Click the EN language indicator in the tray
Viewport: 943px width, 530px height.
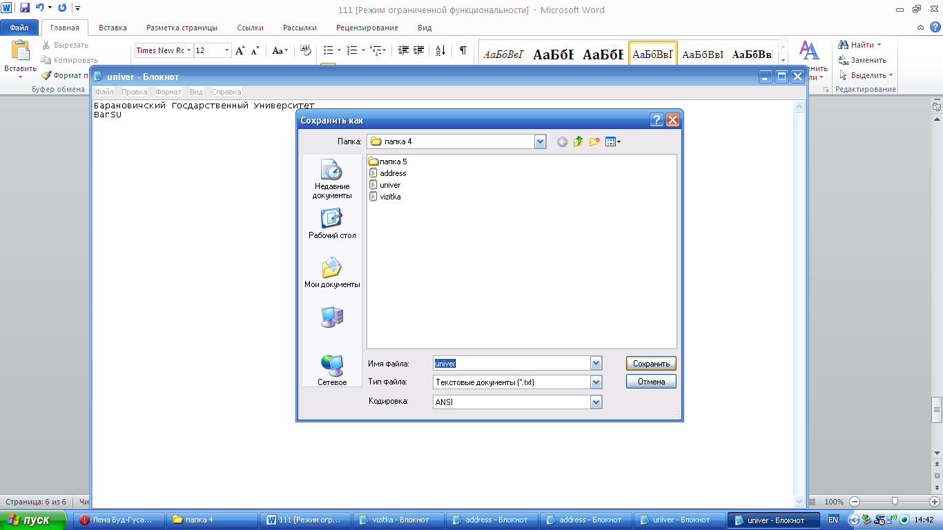[x=833, y=520]
